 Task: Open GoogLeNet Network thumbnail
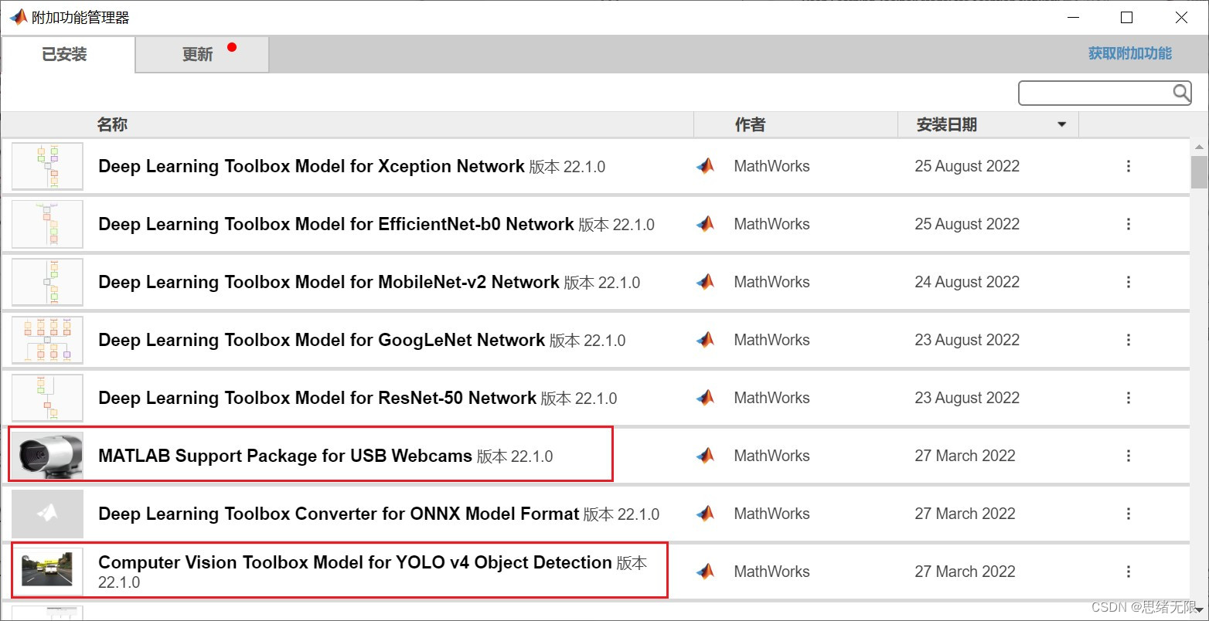tap(47, 340)
